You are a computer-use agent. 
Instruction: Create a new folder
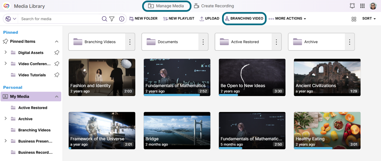(144, 18)
